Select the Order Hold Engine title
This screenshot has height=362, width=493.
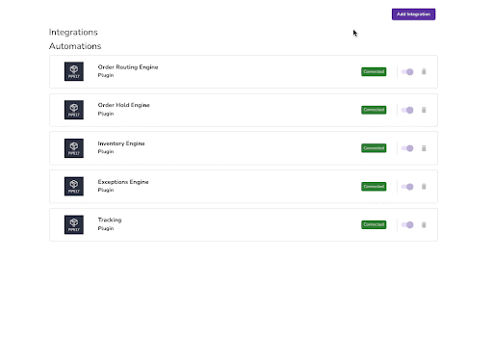pyautogui.click(x=123, y=105)
